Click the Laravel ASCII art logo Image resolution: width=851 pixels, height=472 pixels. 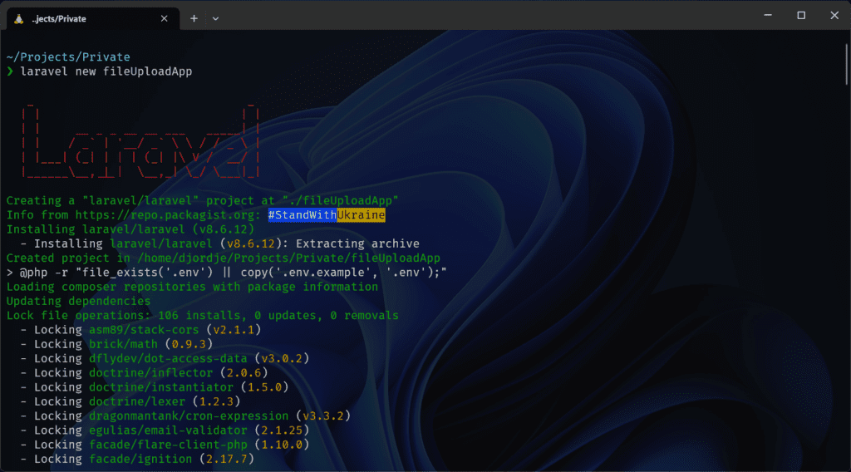(140, 141)
